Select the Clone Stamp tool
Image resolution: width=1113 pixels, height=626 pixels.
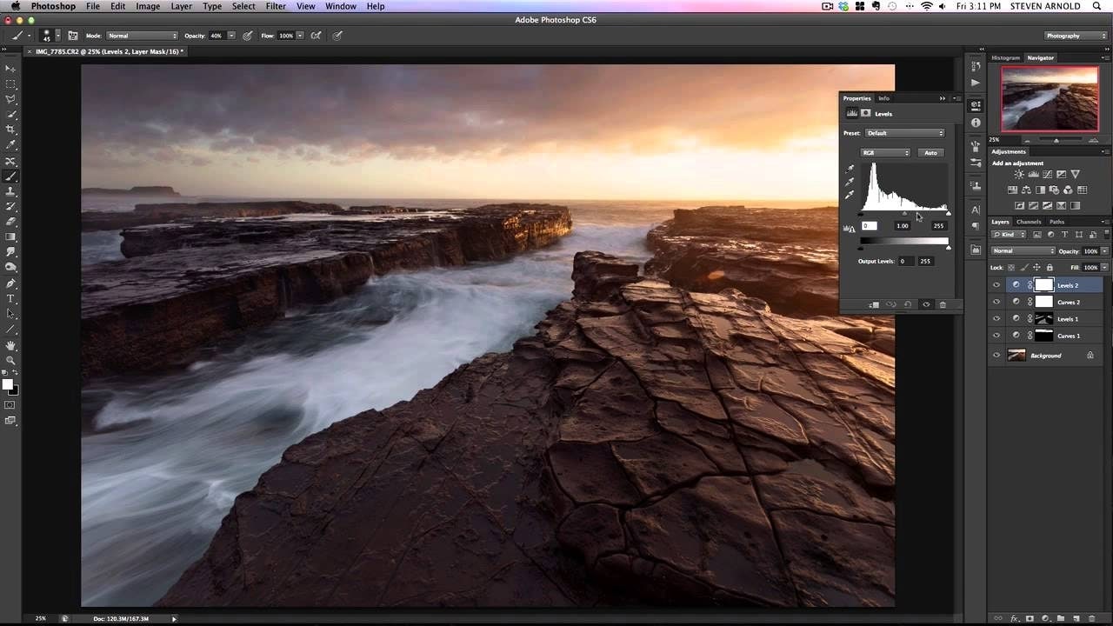pyautogui.click(x=10, y=191)
